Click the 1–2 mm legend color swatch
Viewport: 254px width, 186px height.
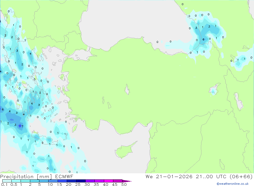point(25,181)
